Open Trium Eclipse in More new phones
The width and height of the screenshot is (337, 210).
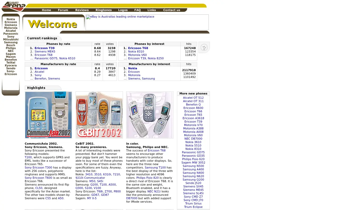point(193,207)
